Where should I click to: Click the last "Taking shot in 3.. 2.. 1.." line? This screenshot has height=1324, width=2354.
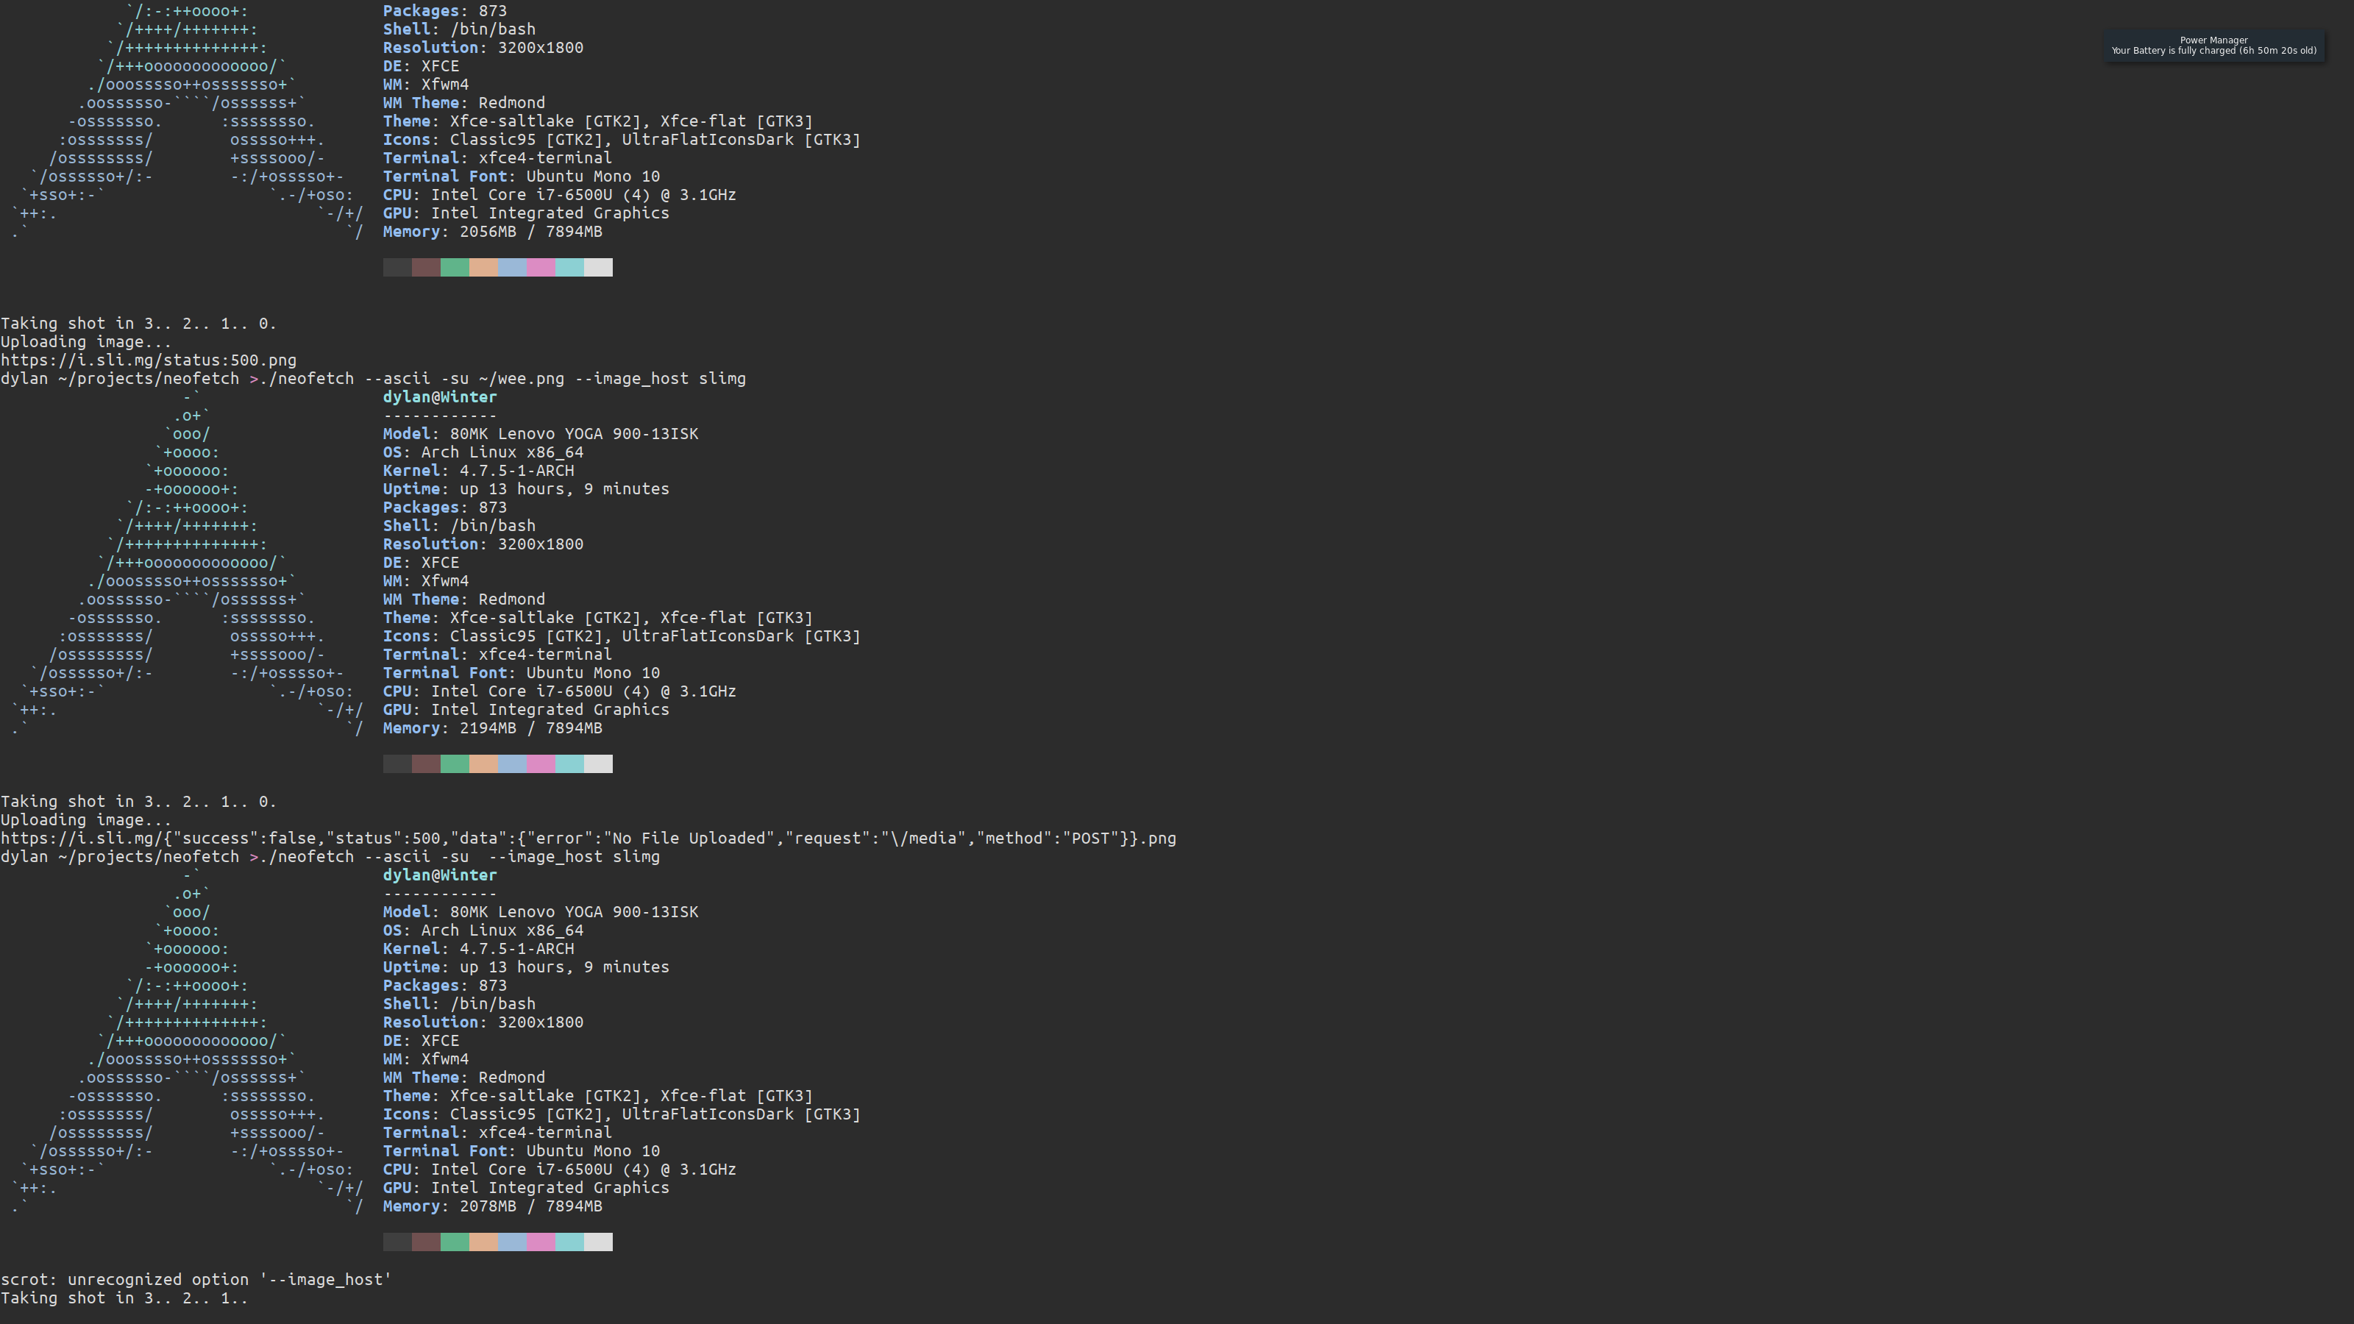(124, 1298)
